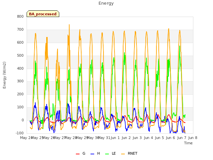
Task: Click the Jun 1 x-axis date label
Action: point(115,138)
